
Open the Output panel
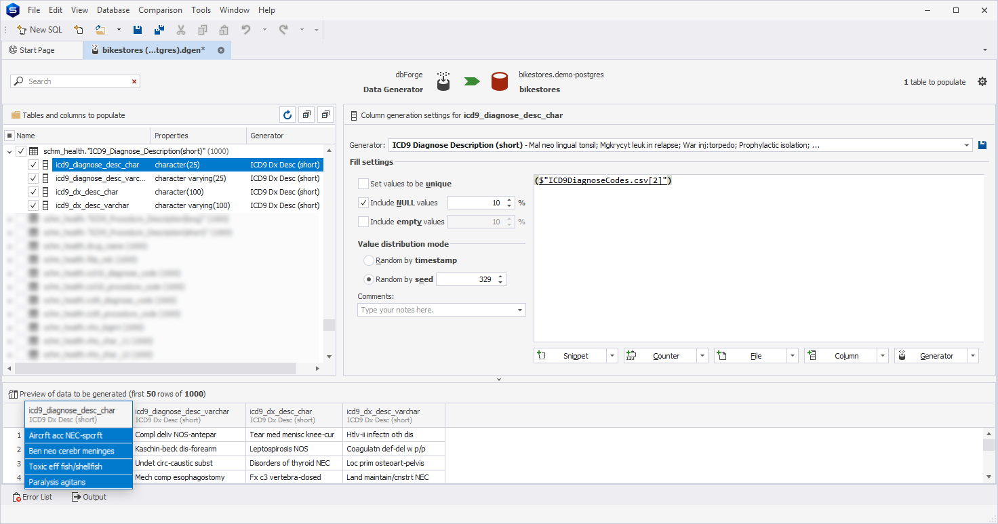coord(89,497)
